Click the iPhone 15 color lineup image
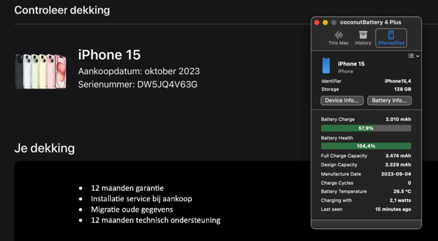 click(41, 72)
